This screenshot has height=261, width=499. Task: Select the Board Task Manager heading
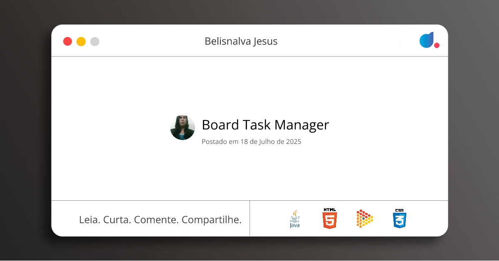(x=265, y=125)
